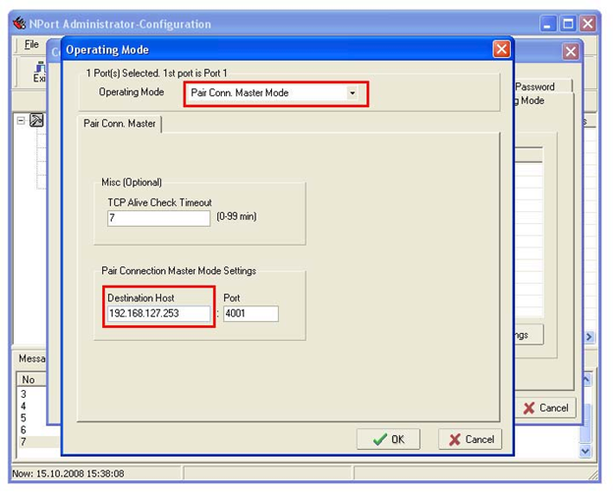Image resolution: width=613 pixels, height=494 pixels.
Task: Click the No column header in messages
Action: click(29, 379)
